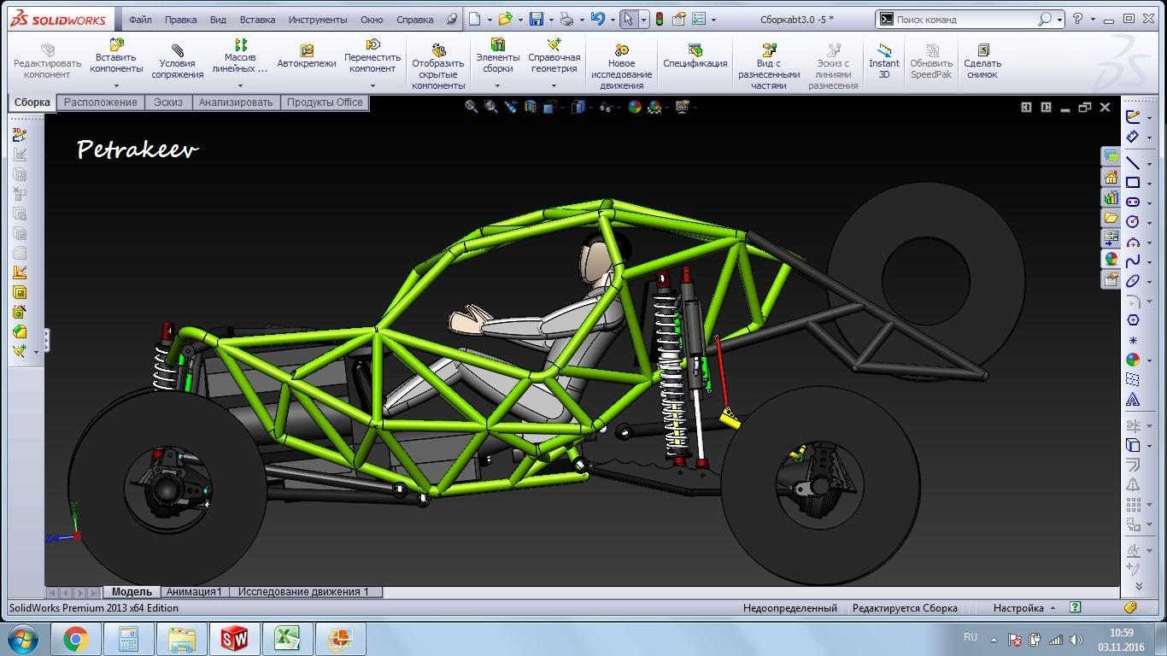Click the Save floppy disk icon
The height and width of the screenshot is (656, 1167).
coord(537,19)
